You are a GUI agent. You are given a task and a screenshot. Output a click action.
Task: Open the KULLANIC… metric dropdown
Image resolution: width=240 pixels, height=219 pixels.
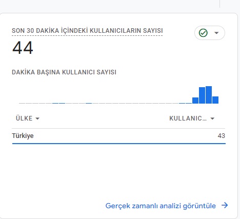192,118
